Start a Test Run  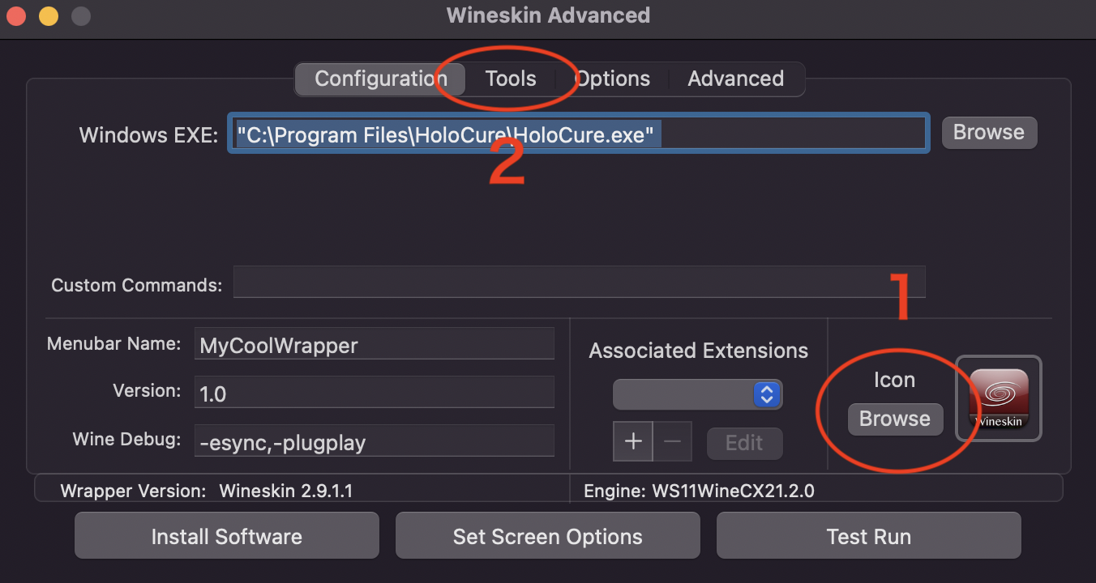pyautogui.click(x=869, y=536)
